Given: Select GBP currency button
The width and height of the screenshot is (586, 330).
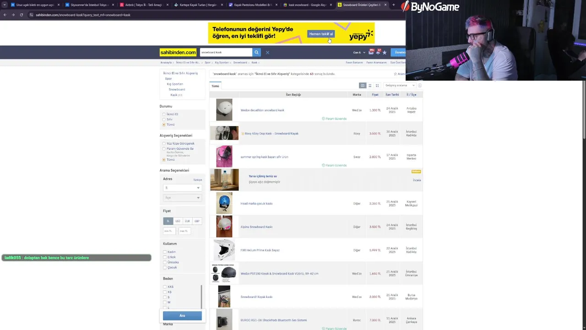Looking at the screenshot, I should point(197,221).
